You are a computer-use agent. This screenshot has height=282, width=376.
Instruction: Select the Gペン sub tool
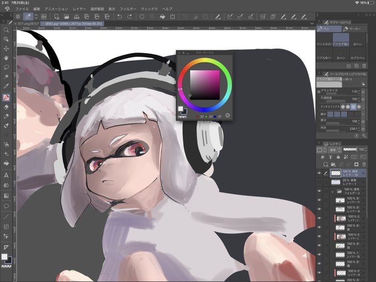[358, 40]
